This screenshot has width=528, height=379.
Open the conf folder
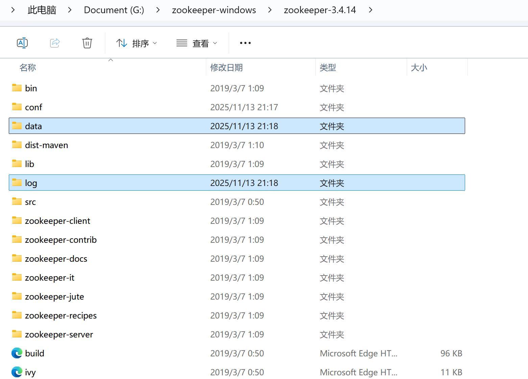33,107
